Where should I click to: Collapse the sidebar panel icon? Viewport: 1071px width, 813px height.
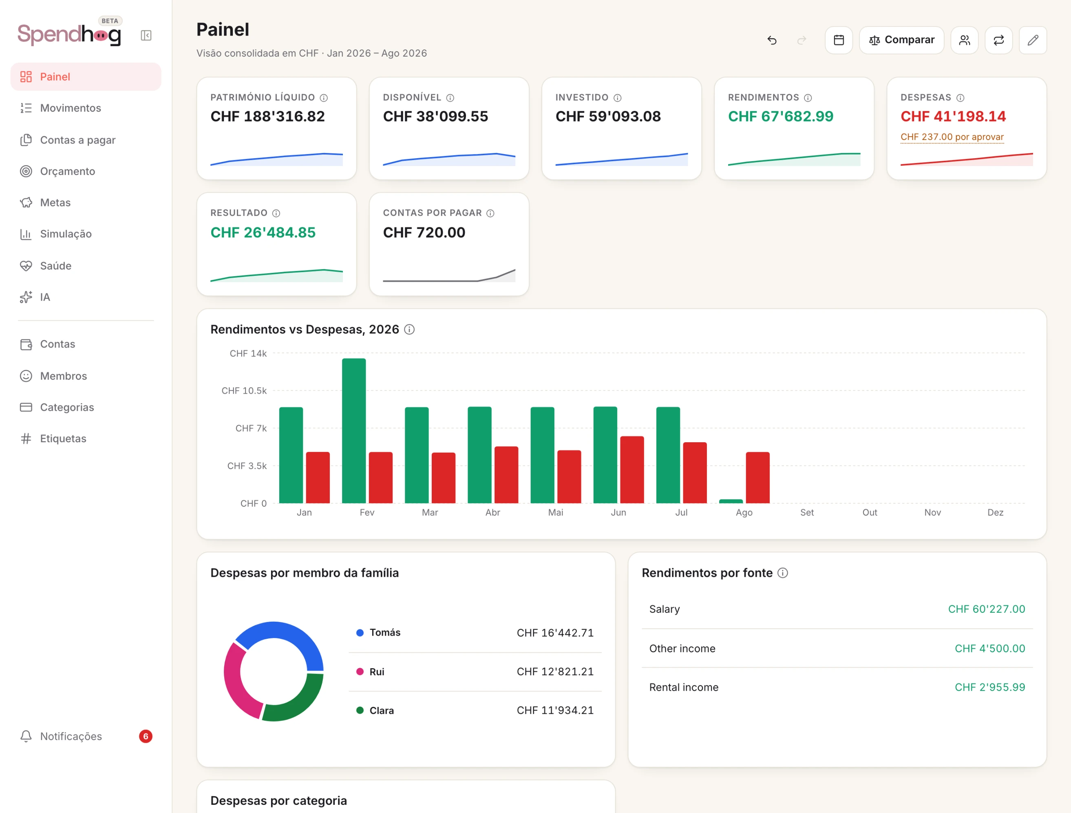pos(146,35)
